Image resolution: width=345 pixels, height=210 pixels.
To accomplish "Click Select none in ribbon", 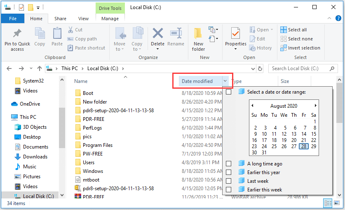I will 297,39.
